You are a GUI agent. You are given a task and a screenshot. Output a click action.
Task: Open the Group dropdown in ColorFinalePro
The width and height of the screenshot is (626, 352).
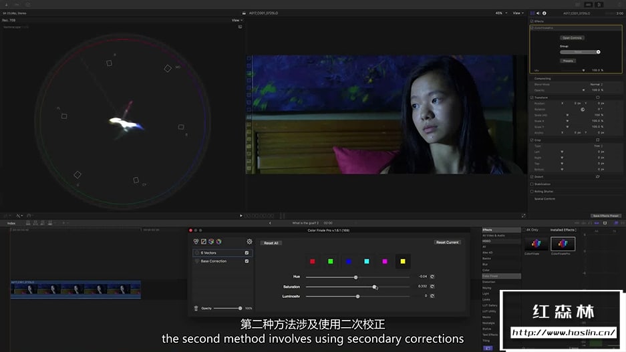coord(580,52)
